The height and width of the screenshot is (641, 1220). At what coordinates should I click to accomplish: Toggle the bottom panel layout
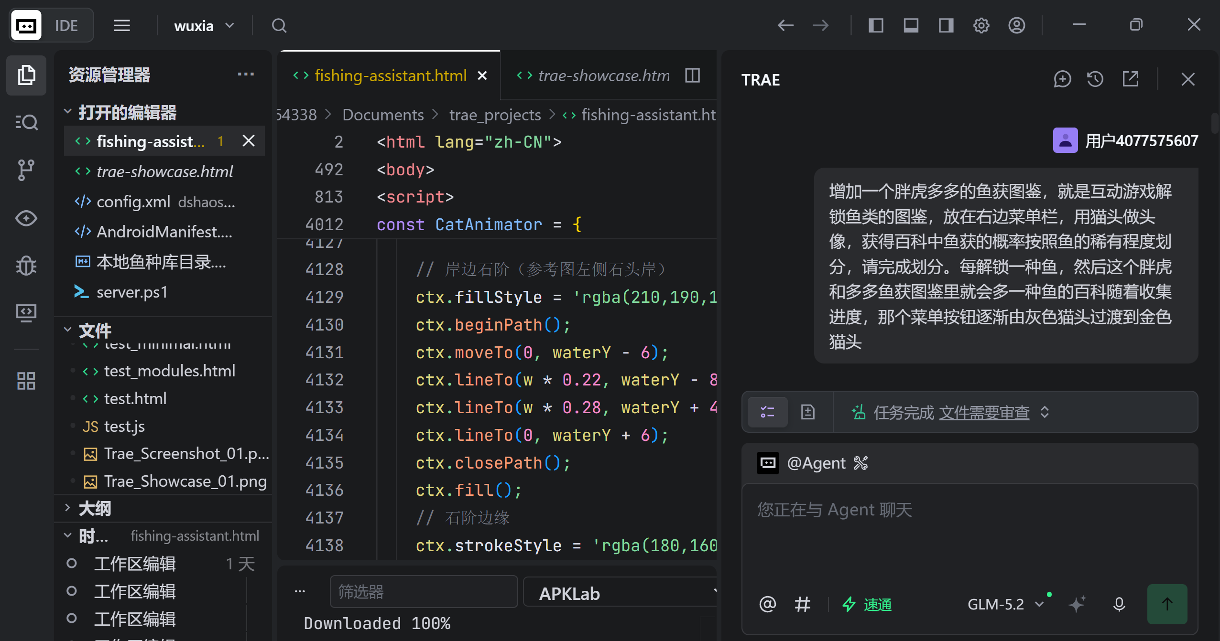click(911, 25)
